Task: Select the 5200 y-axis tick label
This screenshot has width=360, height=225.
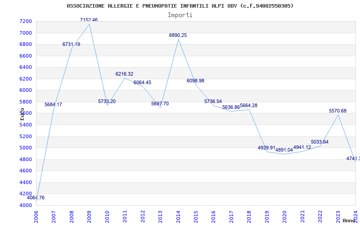Action: tap(26, 137)
